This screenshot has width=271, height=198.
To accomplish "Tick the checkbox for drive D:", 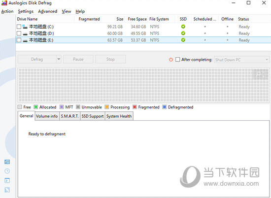I will click(19, 33).
